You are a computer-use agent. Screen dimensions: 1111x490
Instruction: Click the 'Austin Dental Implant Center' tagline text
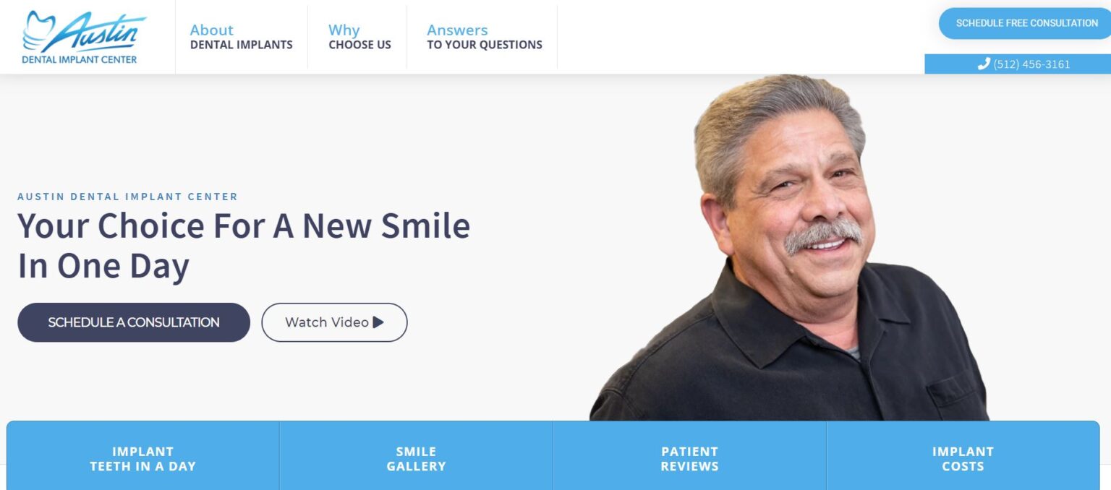click(127, 197)
